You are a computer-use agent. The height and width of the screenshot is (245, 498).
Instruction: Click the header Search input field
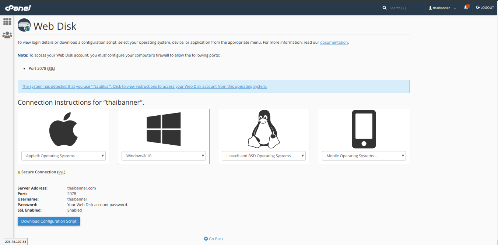point(403,8)
